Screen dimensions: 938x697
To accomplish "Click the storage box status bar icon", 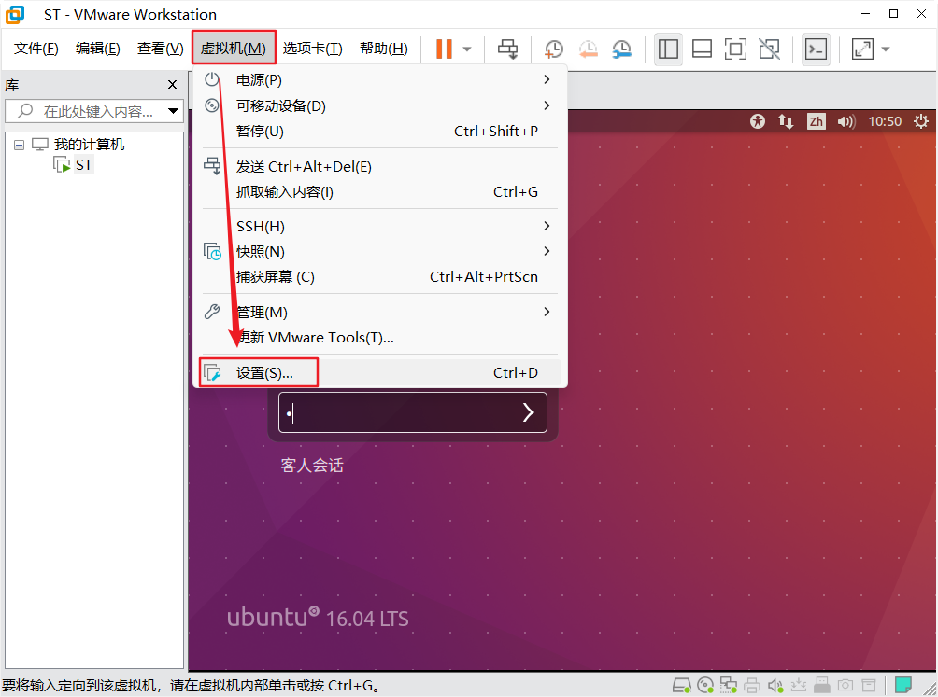I will click(869, 685).
